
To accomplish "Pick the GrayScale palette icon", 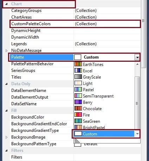I will tap(78, 77).
